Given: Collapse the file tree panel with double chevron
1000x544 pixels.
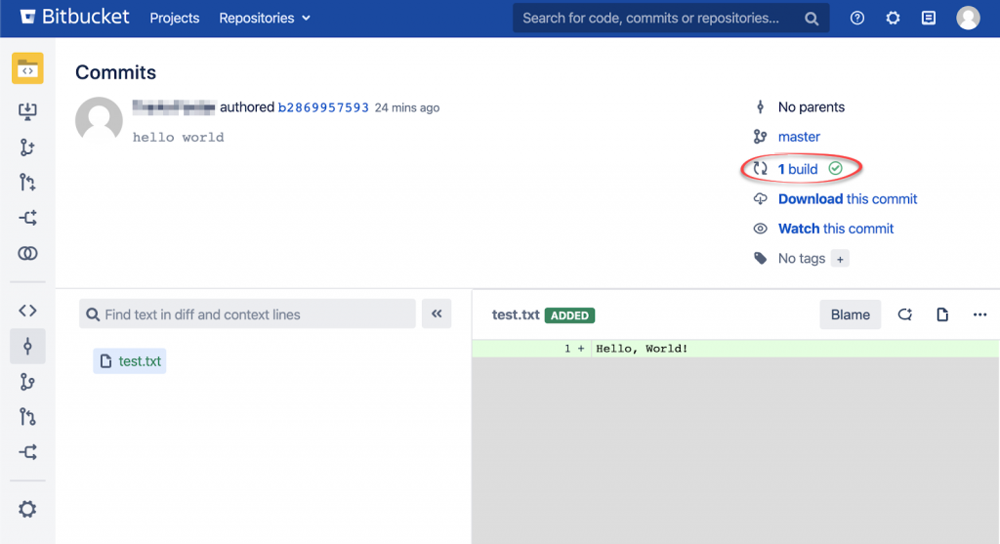Looking at the screenshot, I should coord(437,314).
